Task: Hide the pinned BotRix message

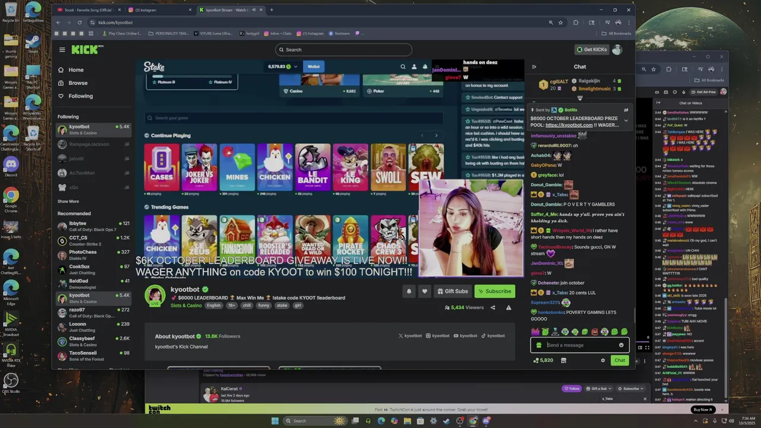Action: (x=626, y=110)
